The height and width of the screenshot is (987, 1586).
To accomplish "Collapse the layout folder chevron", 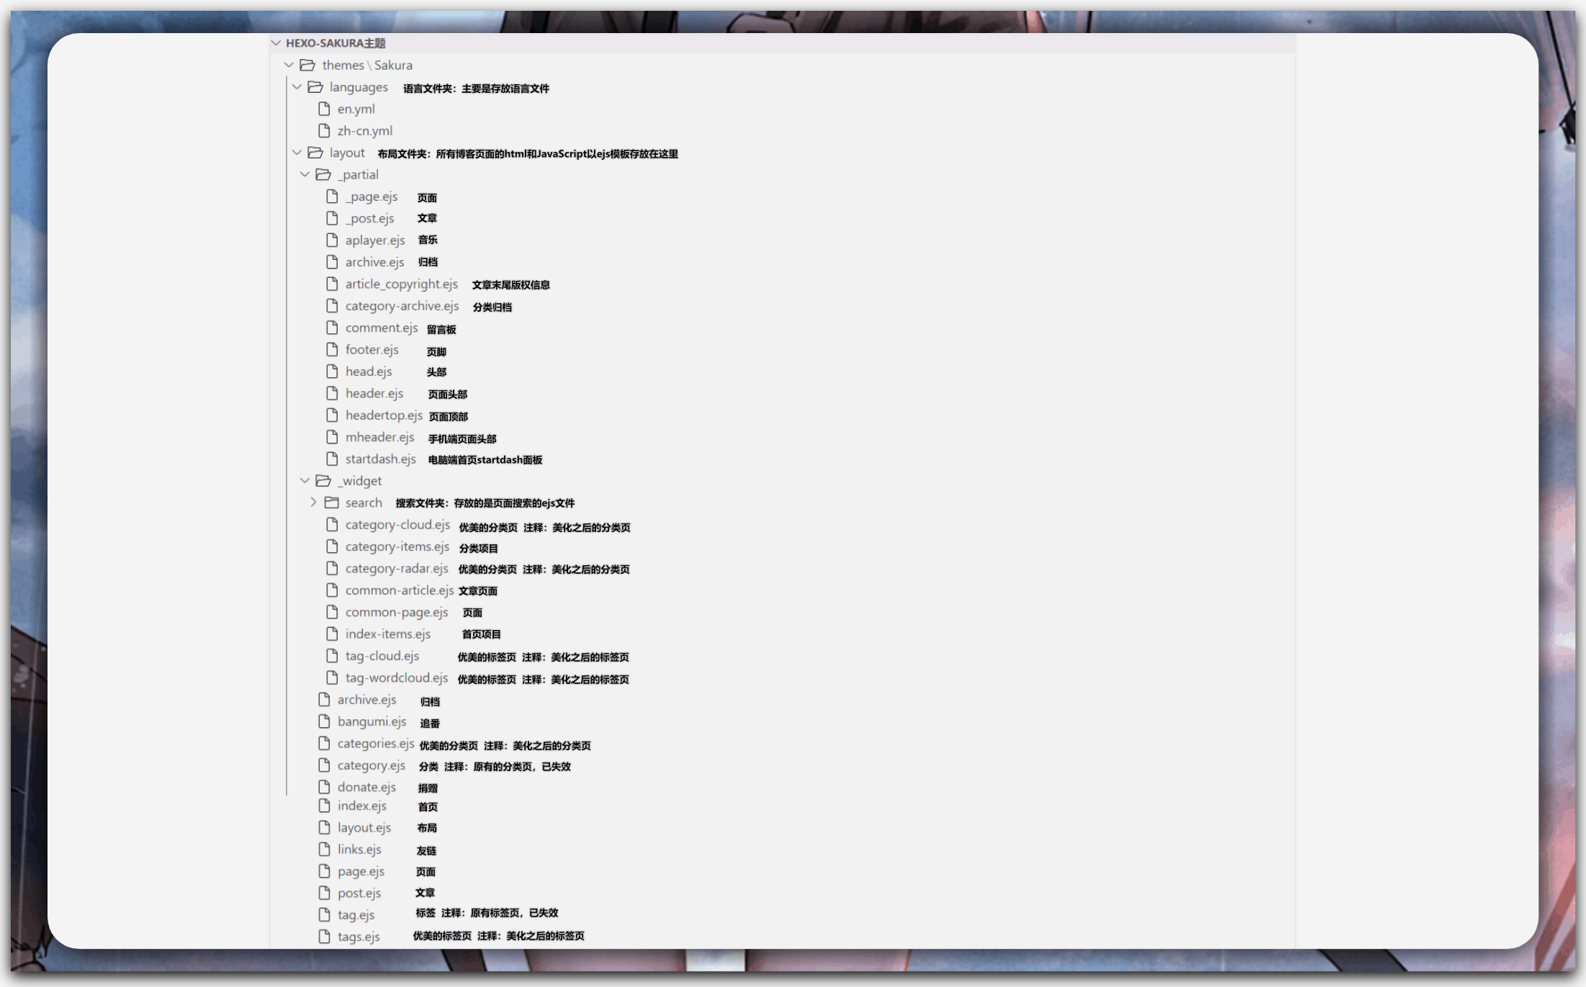I will (297, 153).
